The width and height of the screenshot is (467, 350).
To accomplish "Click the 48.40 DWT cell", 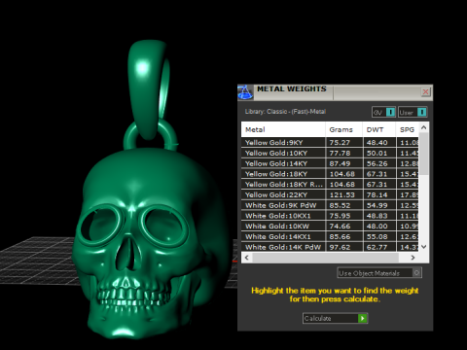I will (x=379, y=143).
